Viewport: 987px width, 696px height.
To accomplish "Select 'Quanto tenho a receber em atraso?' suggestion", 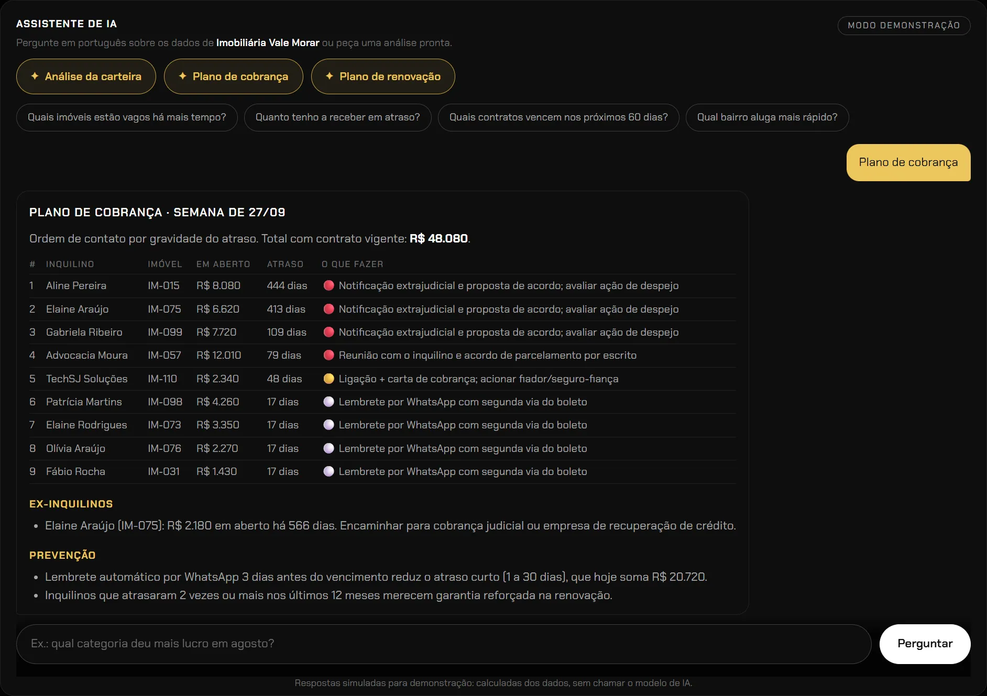I will click(338, 117).
